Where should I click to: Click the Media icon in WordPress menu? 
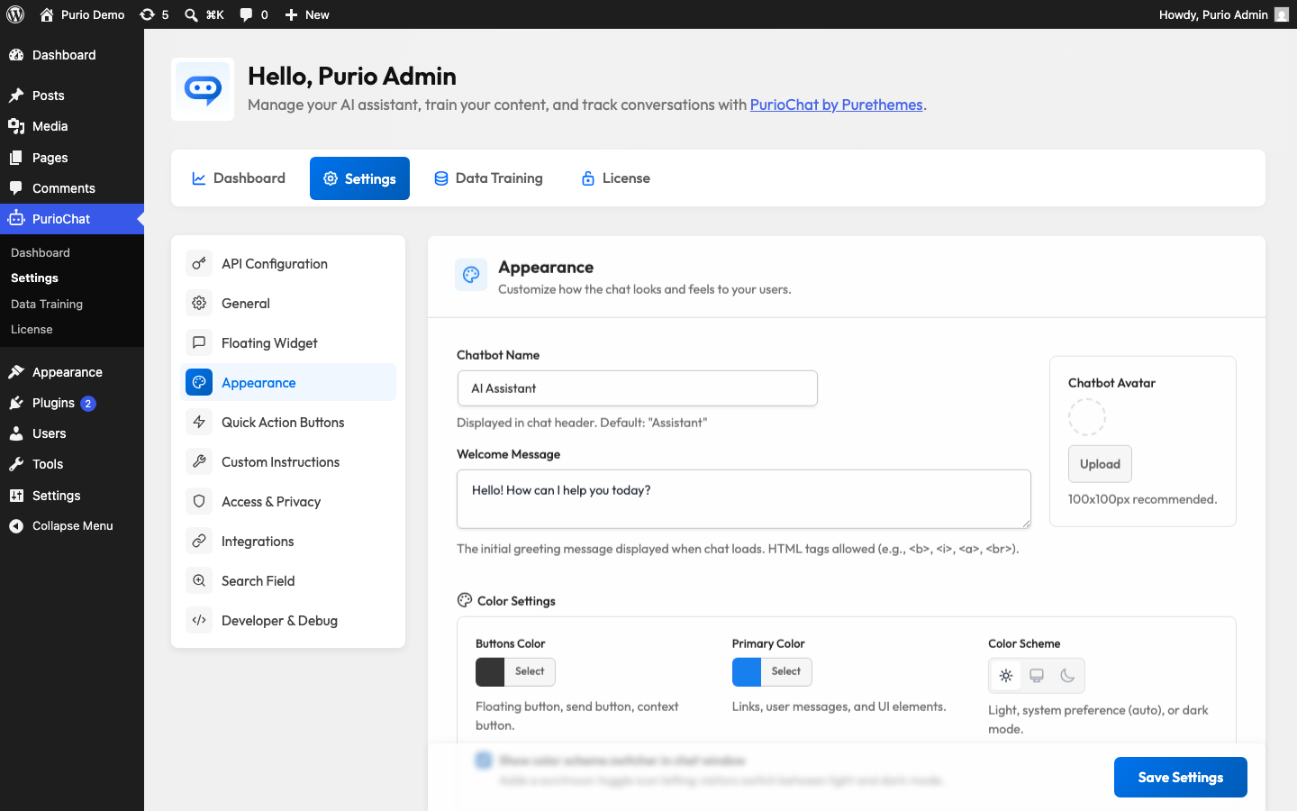(x=16, y=126)
